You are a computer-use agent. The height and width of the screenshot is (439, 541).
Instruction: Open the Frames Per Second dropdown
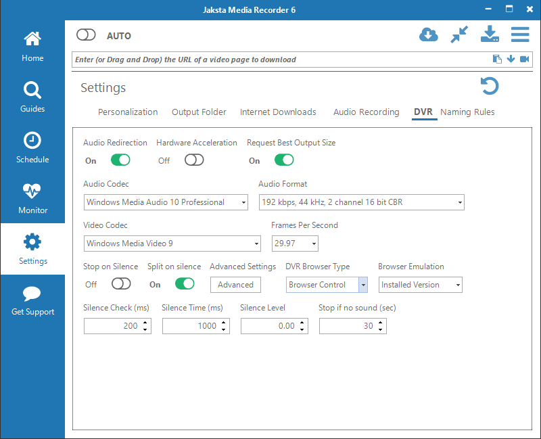point(295,244)
